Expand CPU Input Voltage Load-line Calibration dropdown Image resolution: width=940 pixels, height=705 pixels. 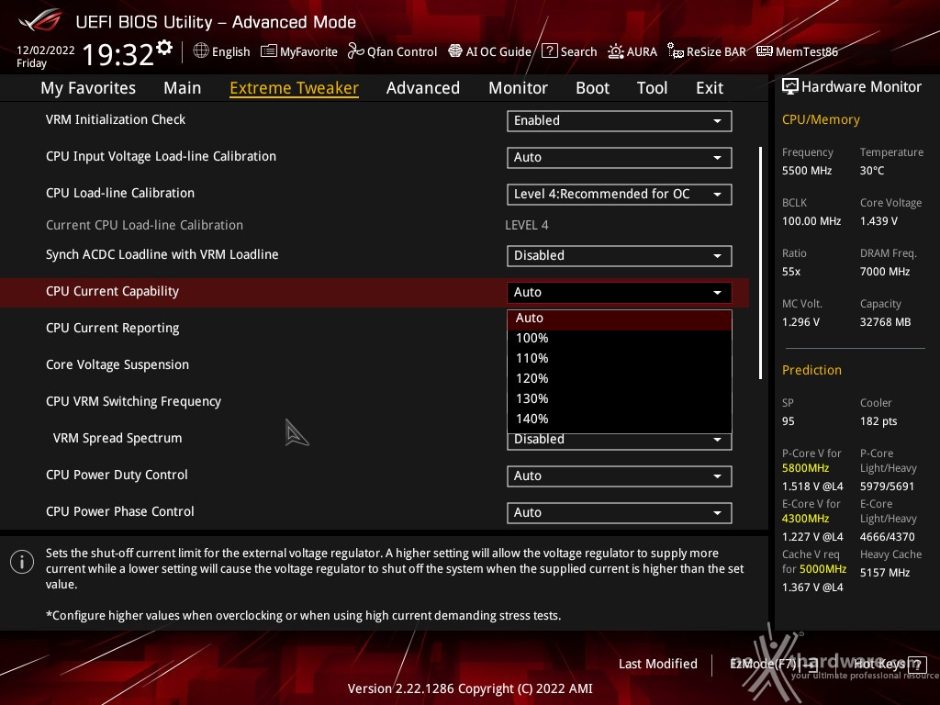coord(620,157)
